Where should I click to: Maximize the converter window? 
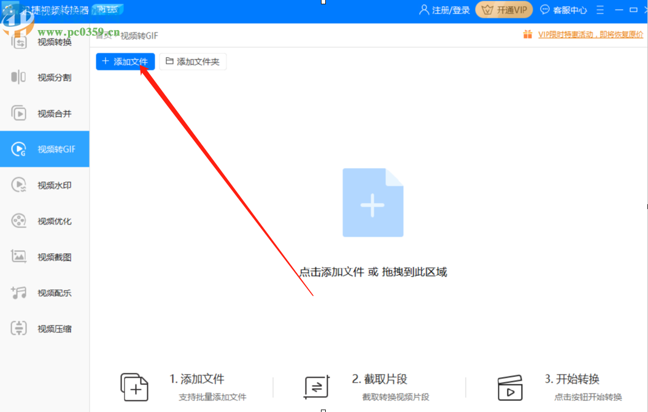tap(633, 9)
